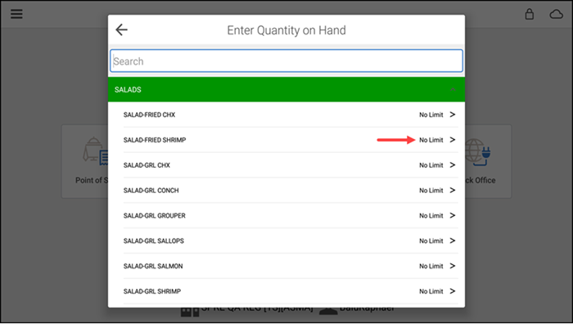Select the SALAD-GRL GROUPER item

pos(291,215)
